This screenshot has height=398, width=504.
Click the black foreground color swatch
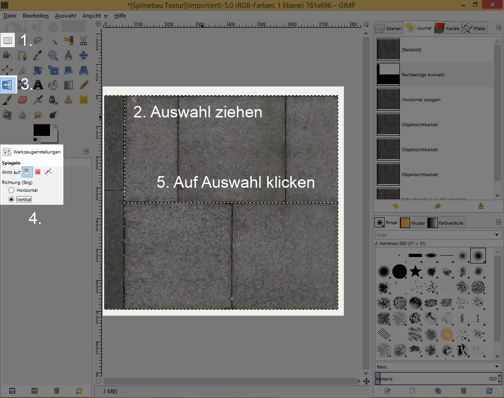click(41, 130)
